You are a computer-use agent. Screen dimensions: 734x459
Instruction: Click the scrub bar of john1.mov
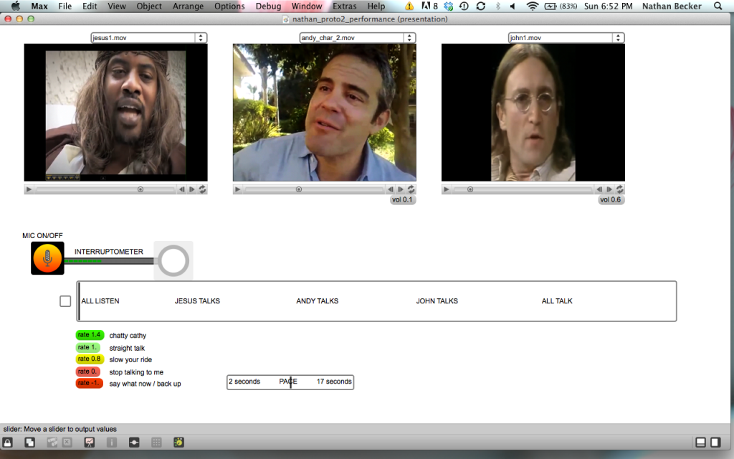[523, 189]
